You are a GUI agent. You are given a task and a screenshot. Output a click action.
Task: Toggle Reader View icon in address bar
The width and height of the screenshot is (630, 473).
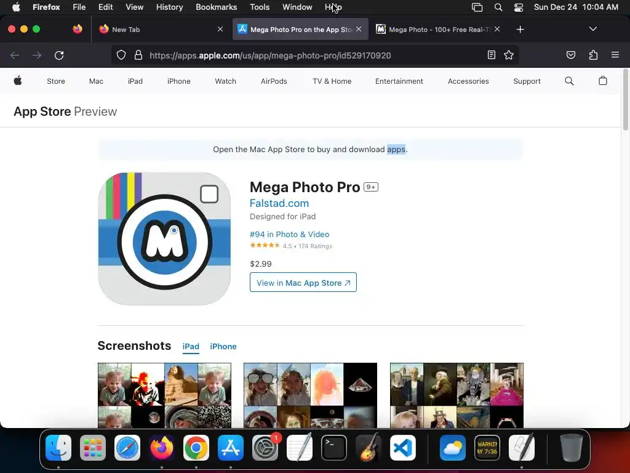pyautogui.click(x=491, y=55)
